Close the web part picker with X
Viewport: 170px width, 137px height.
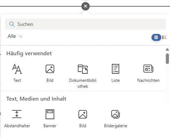(x=86, y=6)
